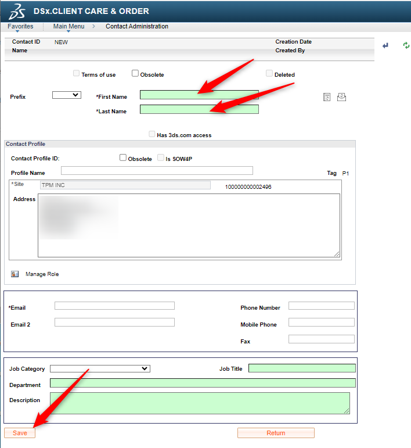411x448 pixels.
Task: Check the Obsolete box next to Terms of use
Action: click(x=135, y=74)
